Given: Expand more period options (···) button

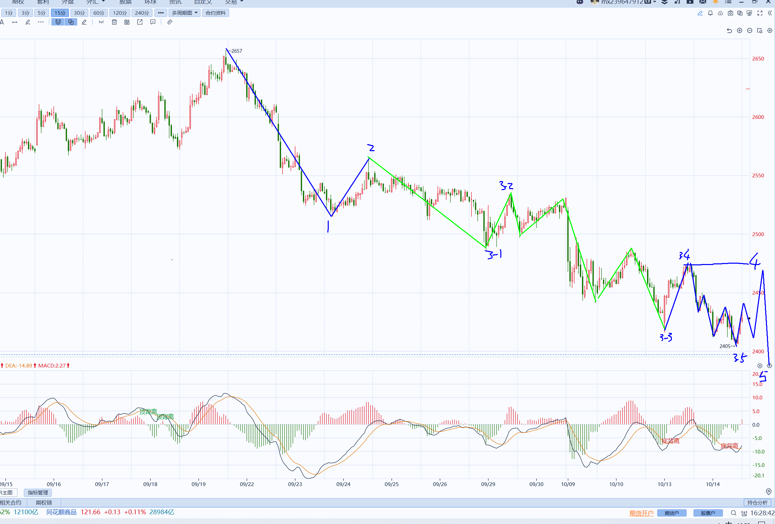Looking at the screenshot, I should 161,13.
